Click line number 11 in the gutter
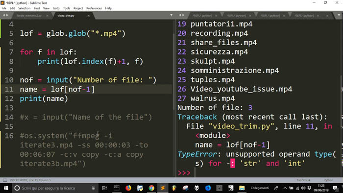 point(9,89)
